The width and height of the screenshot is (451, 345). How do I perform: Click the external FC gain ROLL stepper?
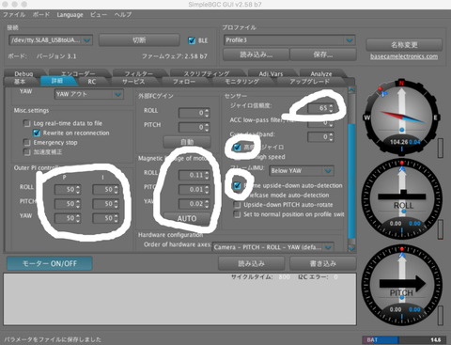[x=194, y=113]
